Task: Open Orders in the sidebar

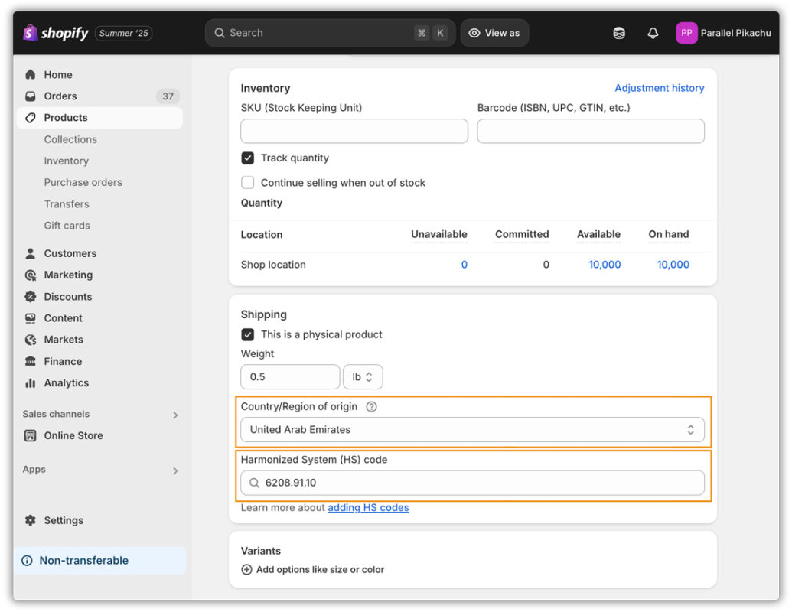Action: tap(60, 96)
